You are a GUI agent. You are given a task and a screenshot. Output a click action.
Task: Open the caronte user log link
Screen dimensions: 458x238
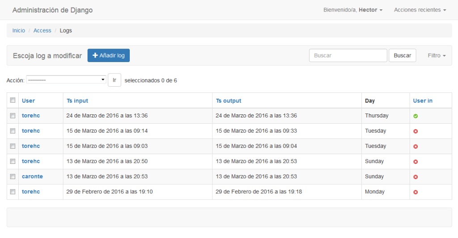click(x=32, y=176)
